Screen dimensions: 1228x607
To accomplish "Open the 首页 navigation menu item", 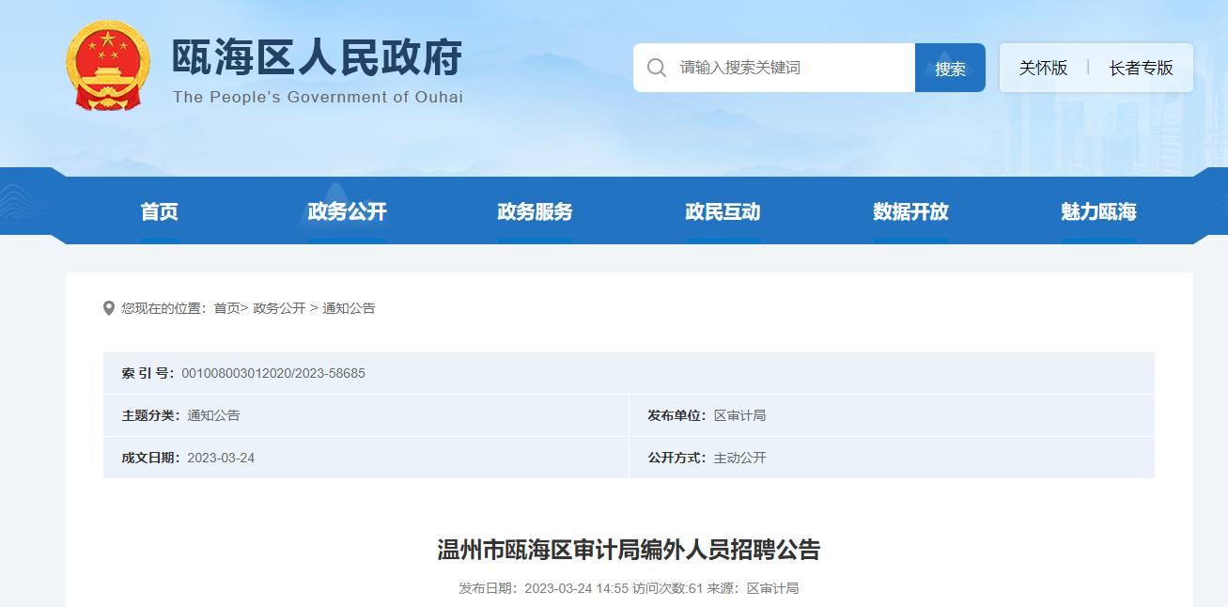I will pos(159,212).
